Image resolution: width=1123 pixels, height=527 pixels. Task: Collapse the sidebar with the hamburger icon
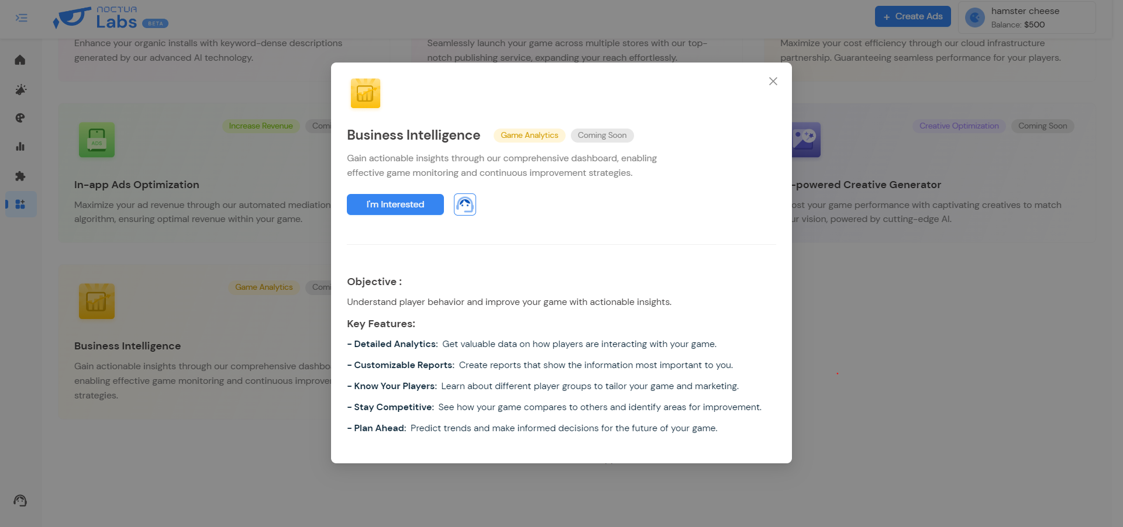22,18
